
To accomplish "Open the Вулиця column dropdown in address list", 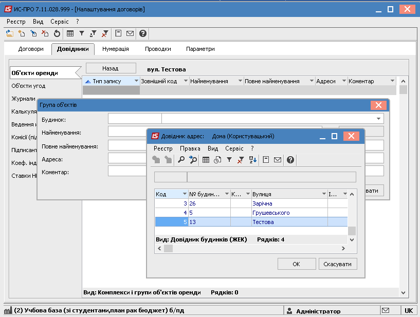I will coord(324,194).
